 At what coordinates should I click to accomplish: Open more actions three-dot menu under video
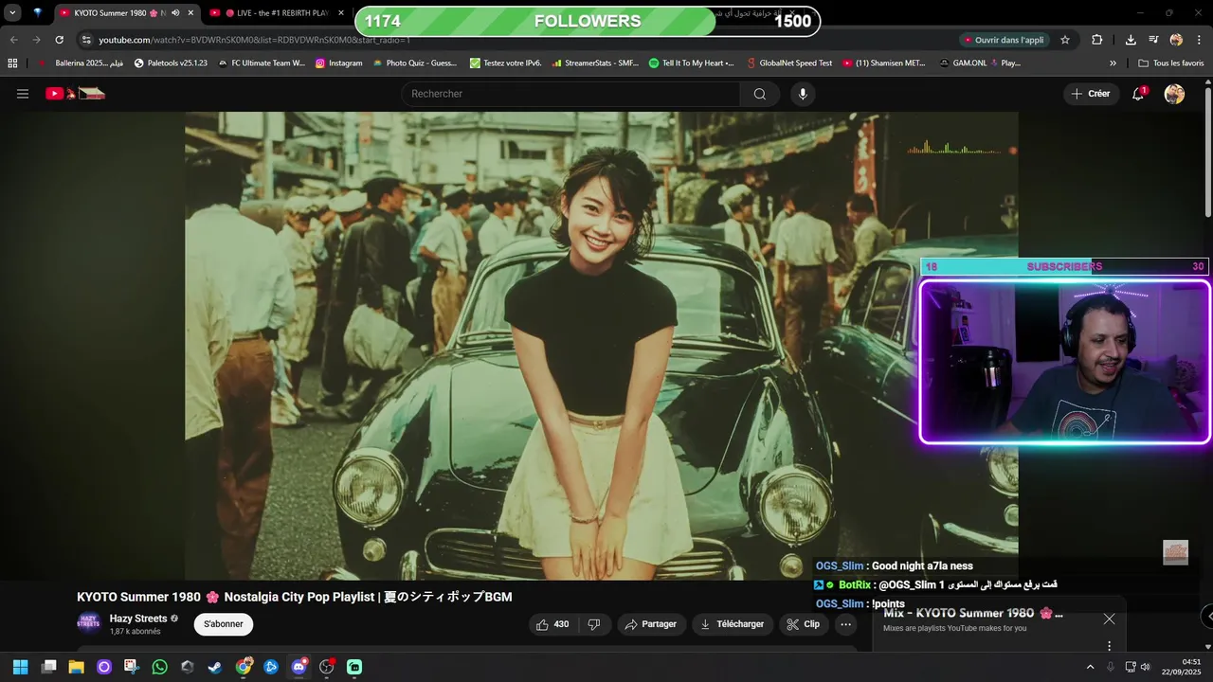click(846, 624)
